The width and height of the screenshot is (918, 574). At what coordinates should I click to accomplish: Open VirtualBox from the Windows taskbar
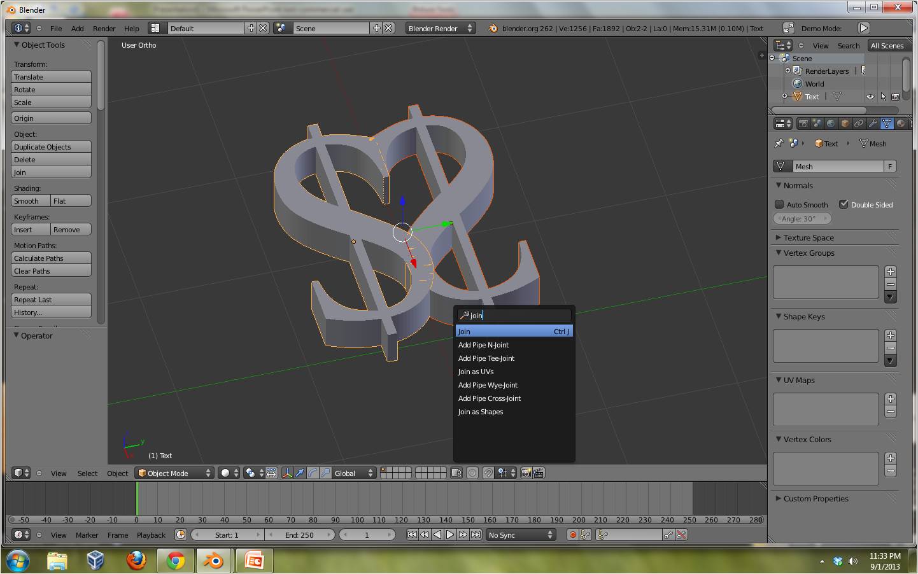(x=95, y=561)
